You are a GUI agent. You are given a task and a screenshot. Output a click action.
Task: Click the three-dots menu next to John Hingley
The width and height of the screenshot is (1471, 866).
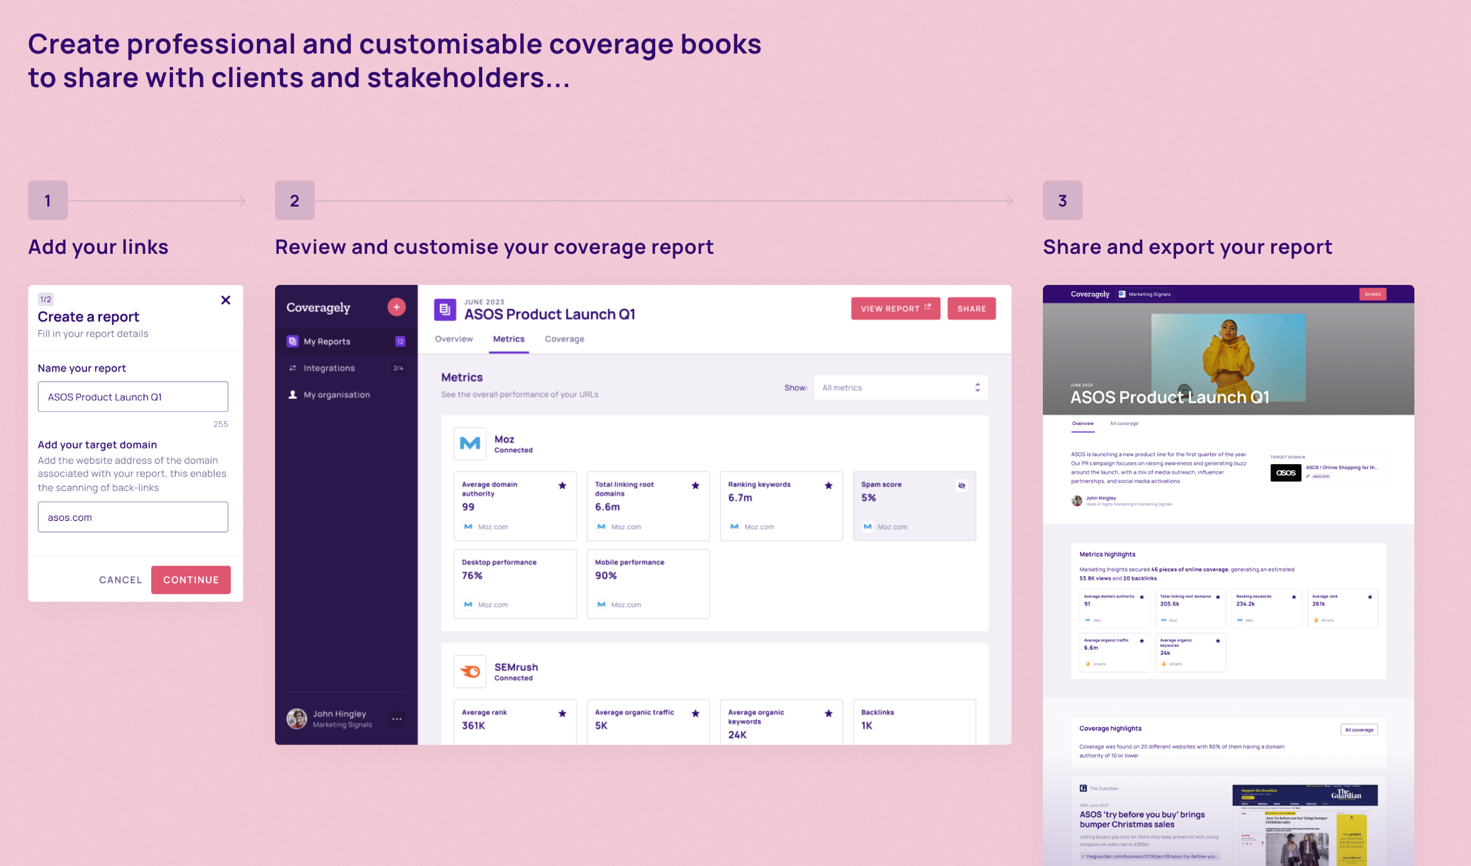click(397, 719)
